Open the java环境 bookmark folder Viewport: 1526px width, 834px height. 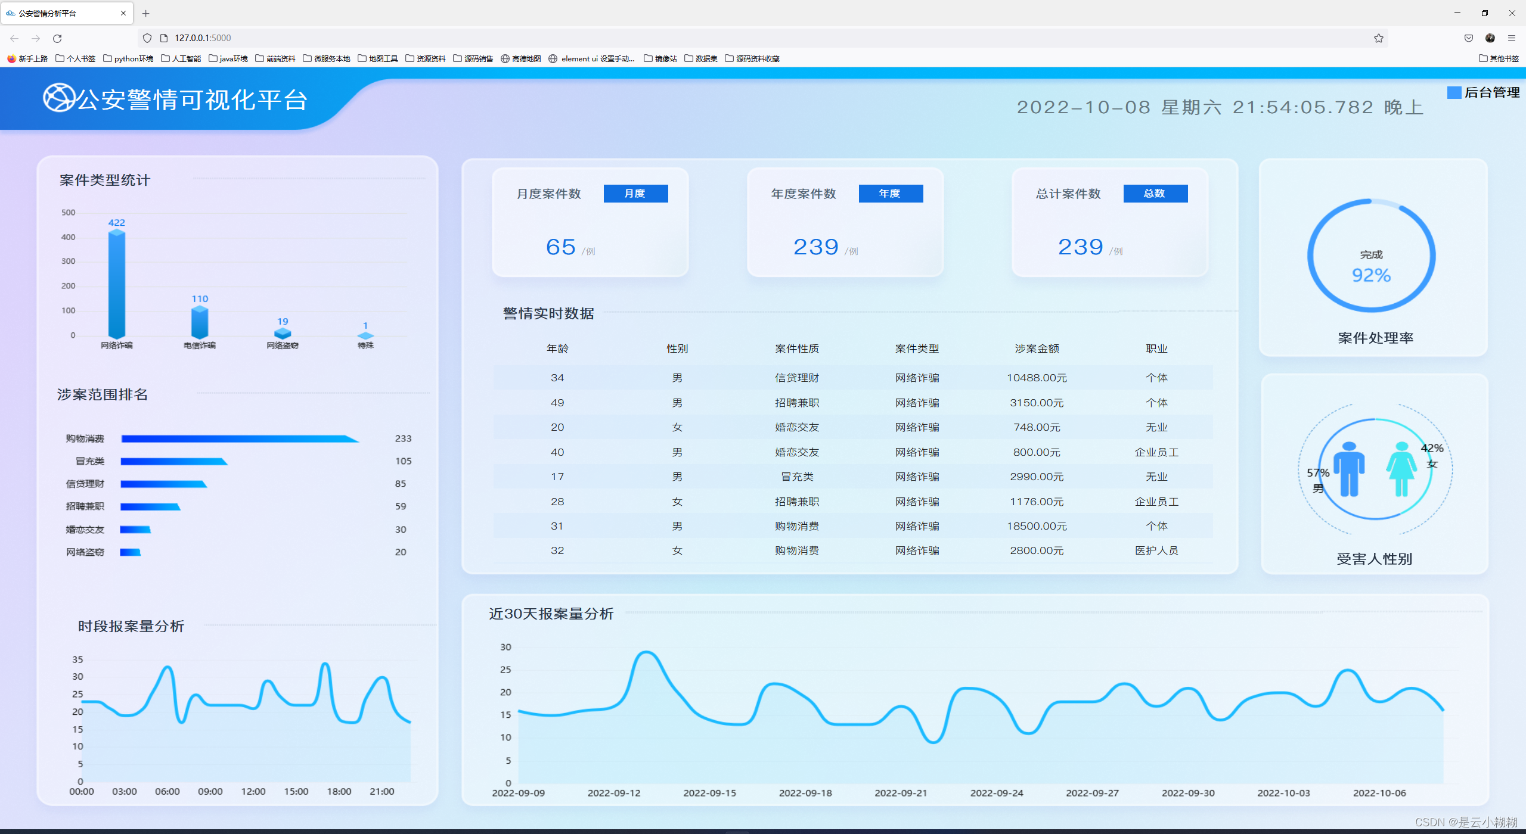click(x=228, y=58)
